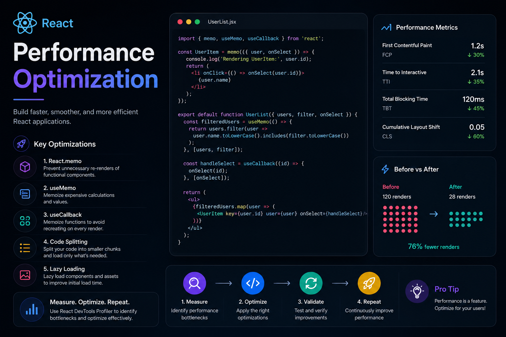
Task: Click the Code Splitting bullet-list icon
Action: [25, 248]
